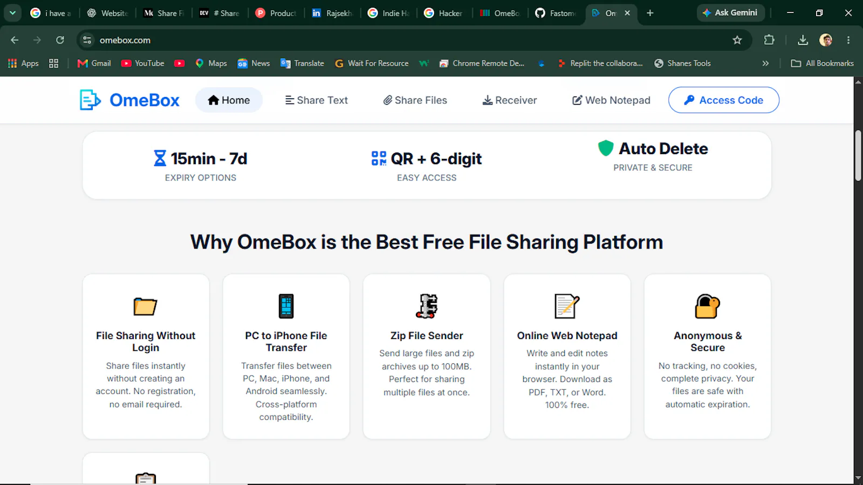This screenshot has width=863, height=485.
Task: Close the active omebox tab
Action: (627, 13)
